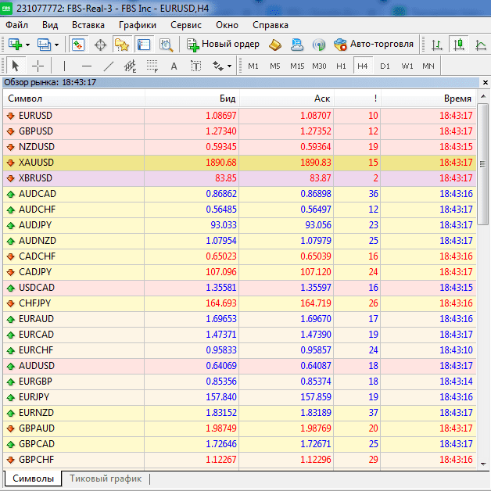Viewport: 491px width, 491px height.
Task: Switch to M5 timeframe
Action: (x=275, y=66)
